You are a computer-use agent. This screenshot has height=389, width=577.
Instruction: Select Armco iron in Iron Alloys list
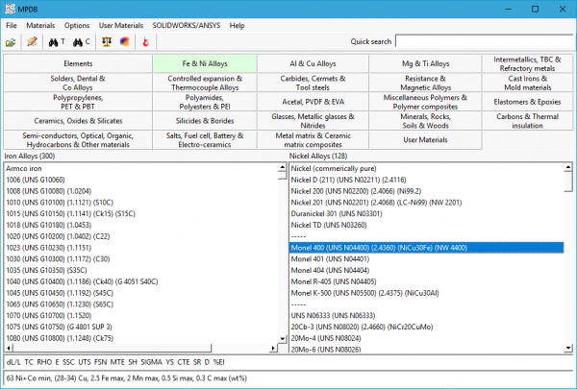pos(141,168)
